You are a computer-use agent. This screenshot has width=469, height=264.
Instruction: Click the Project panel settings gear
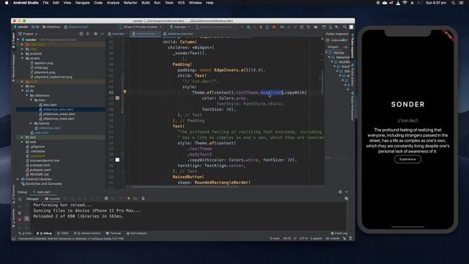96,34
